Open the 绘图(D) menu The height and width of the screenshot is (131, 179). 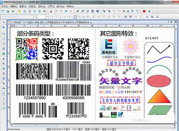point(32,6)
